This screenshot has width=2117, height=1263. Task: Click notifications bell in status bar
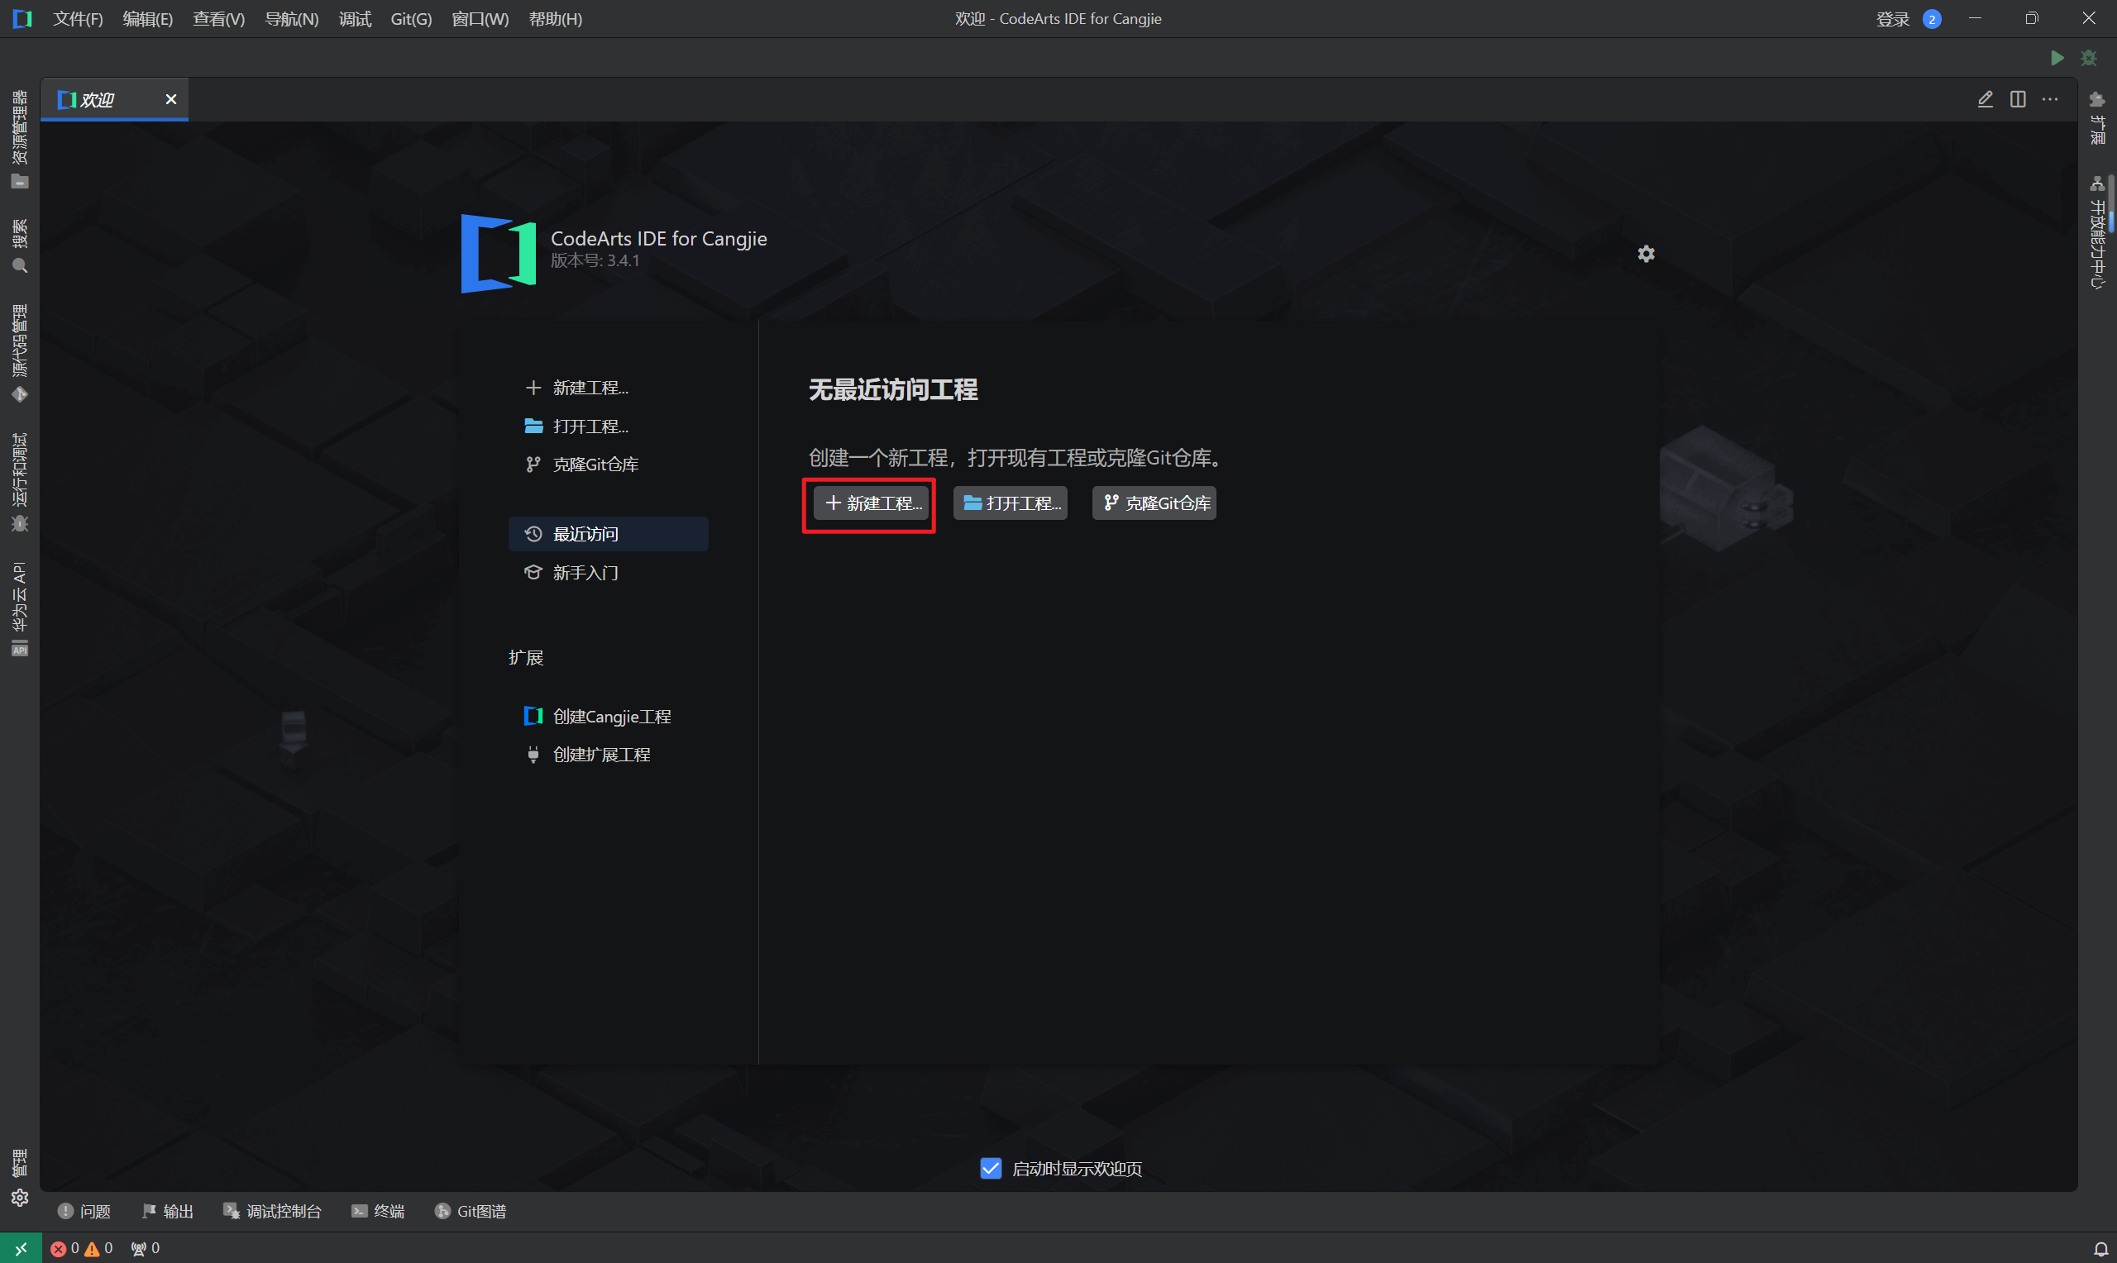2100,1248
